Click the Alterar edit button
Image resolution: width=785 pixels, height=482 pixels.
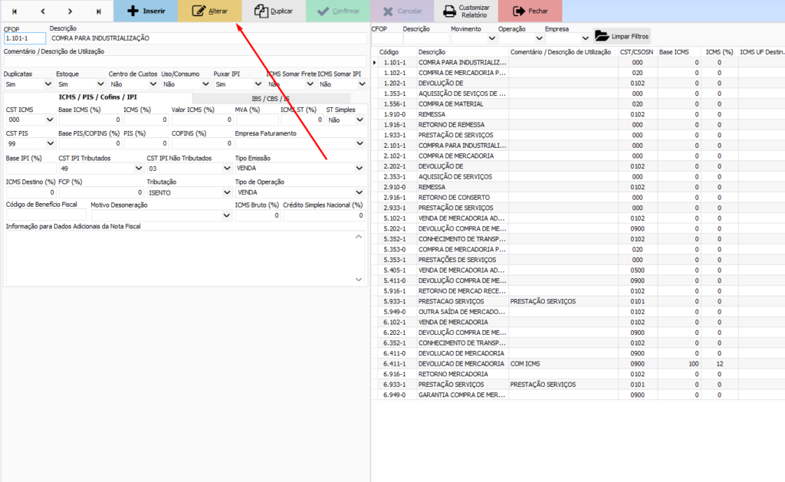click(x=209, y=11)
